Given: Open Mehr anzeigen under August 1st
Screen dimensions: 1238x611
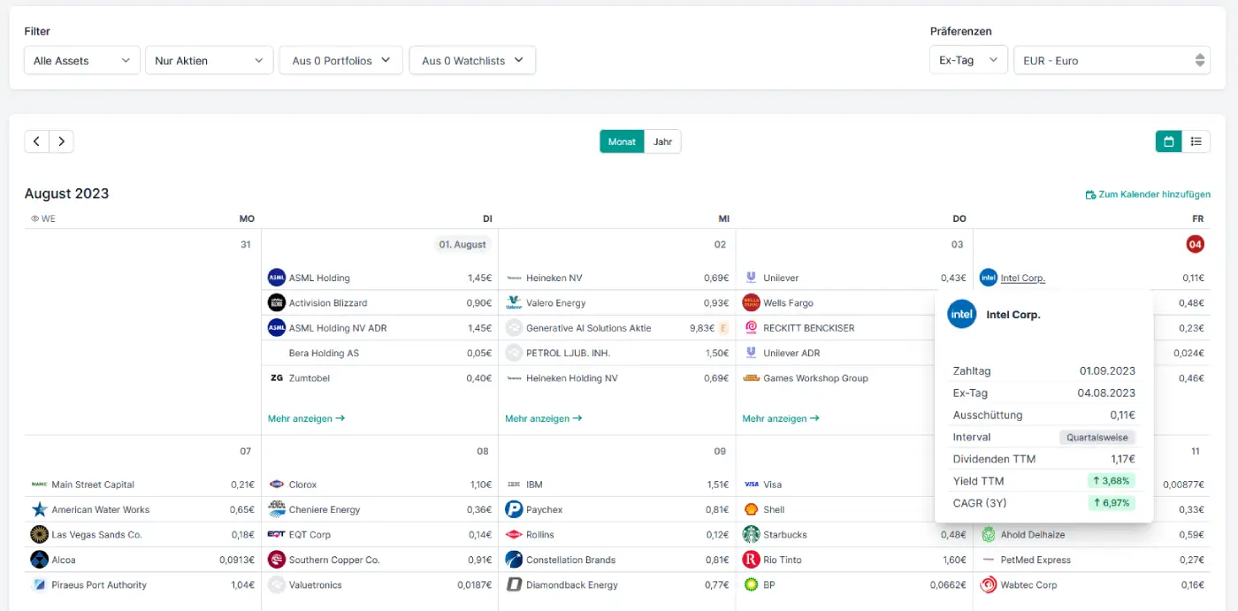Looking at the screenshot, I should click(x=306, y=417).
